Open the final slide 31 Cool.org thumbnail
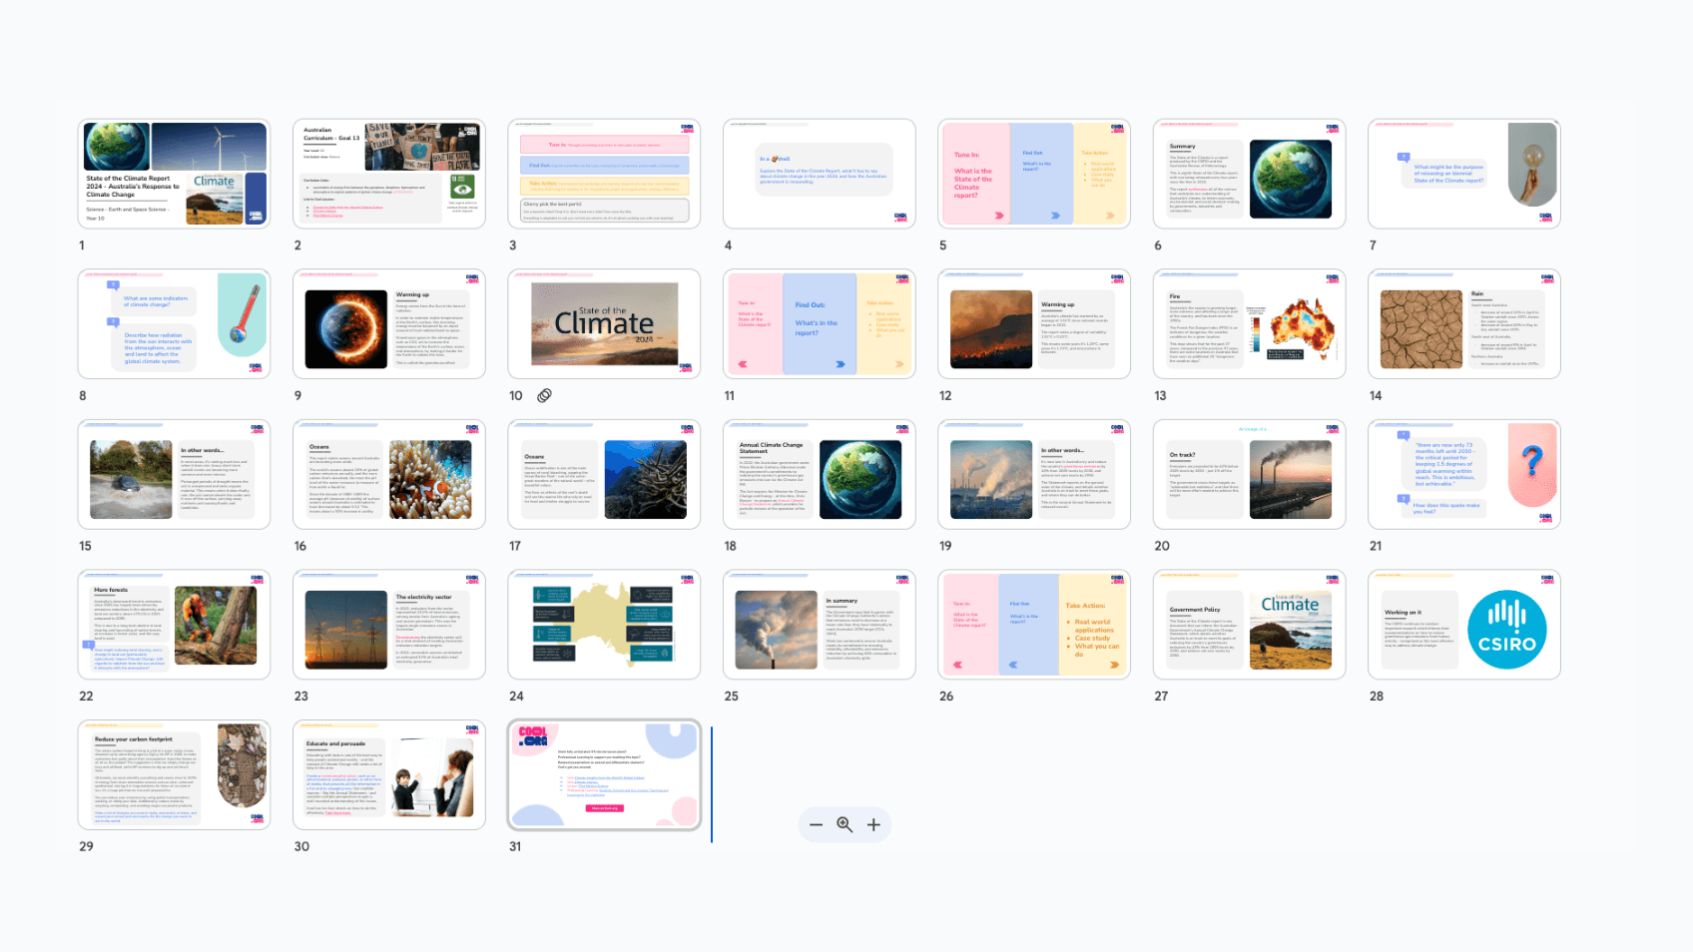The image size is (1693, 952). [604, 774]
